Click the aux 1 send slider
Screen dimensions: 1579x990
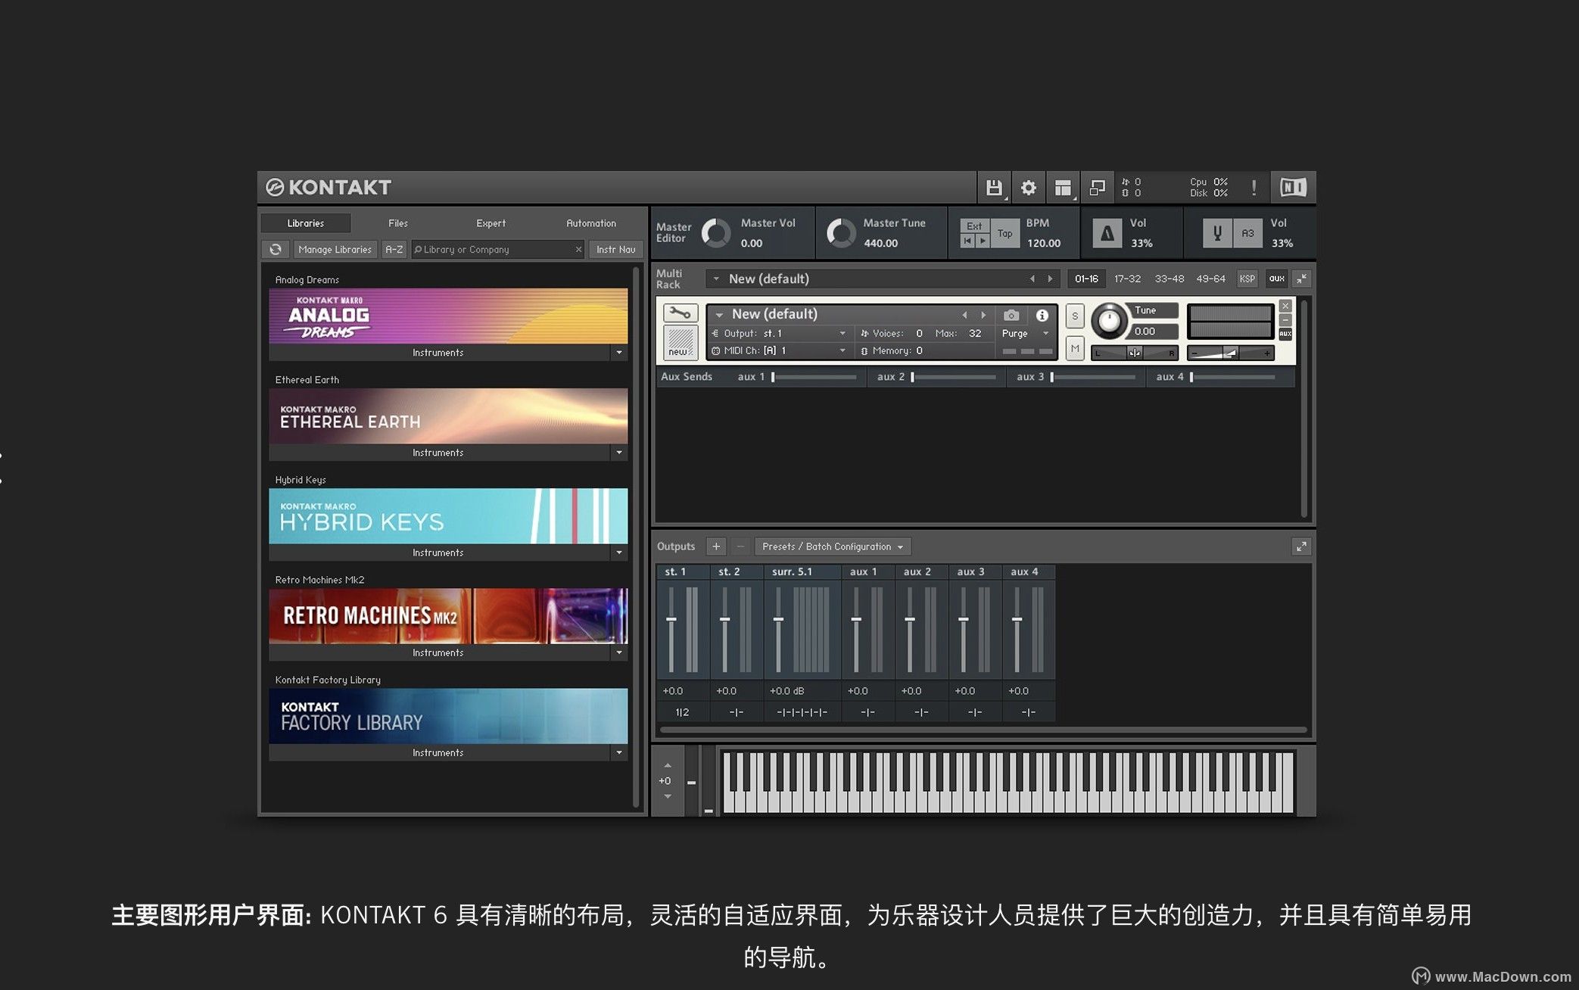pyautogui.click(x=814, y=376)
